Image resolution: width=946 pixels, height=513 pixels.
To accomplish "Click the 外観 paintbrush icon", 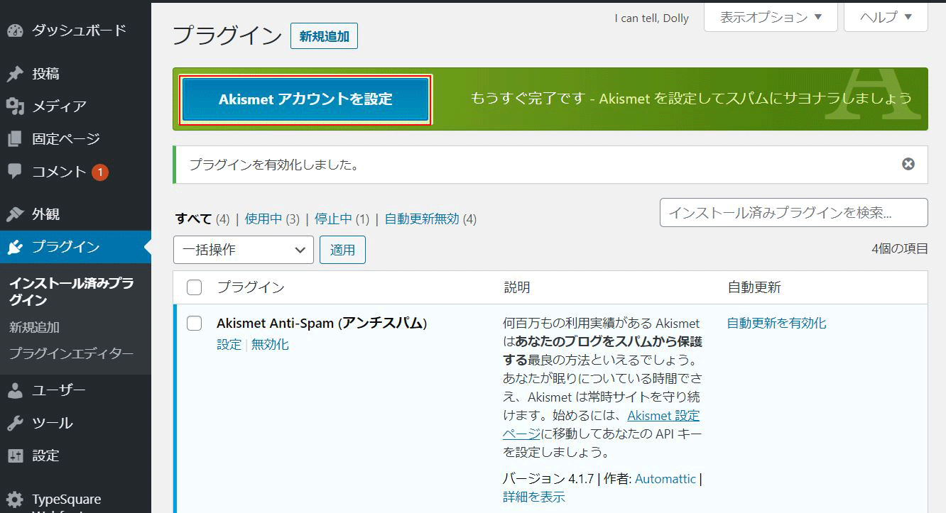I will [x=15, y=214].
